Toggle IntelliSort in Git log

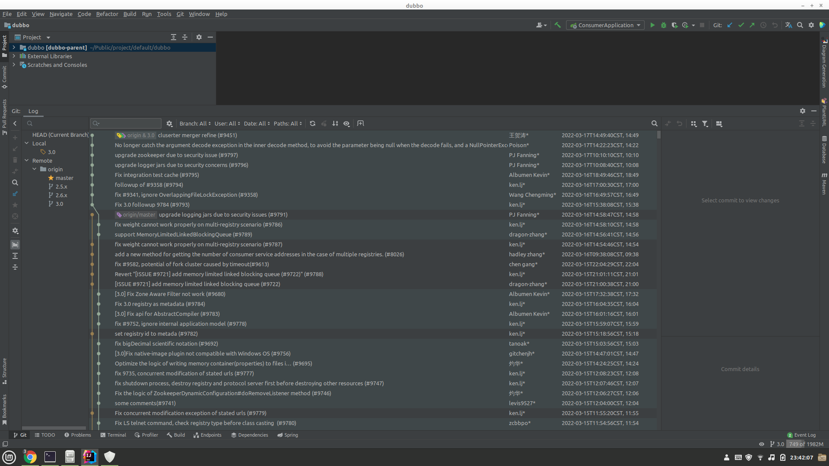tap(335, 123)
